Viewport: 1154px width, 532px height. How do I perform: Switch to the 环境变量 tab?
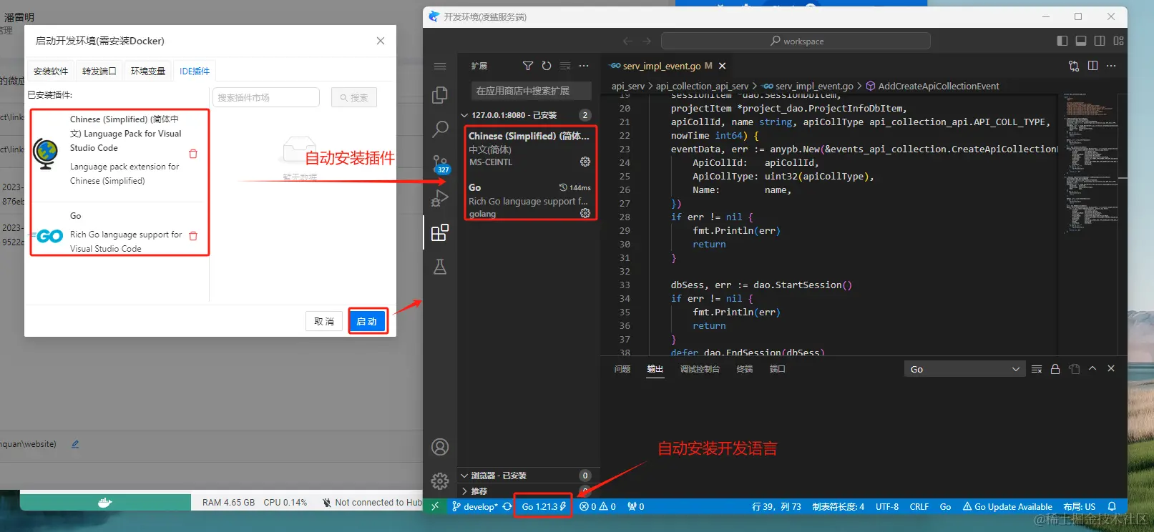pos(148,72)
